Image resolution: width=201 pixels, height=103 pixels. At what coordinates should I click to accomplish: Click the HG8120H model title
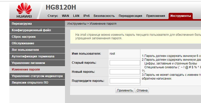pos(61,7)
